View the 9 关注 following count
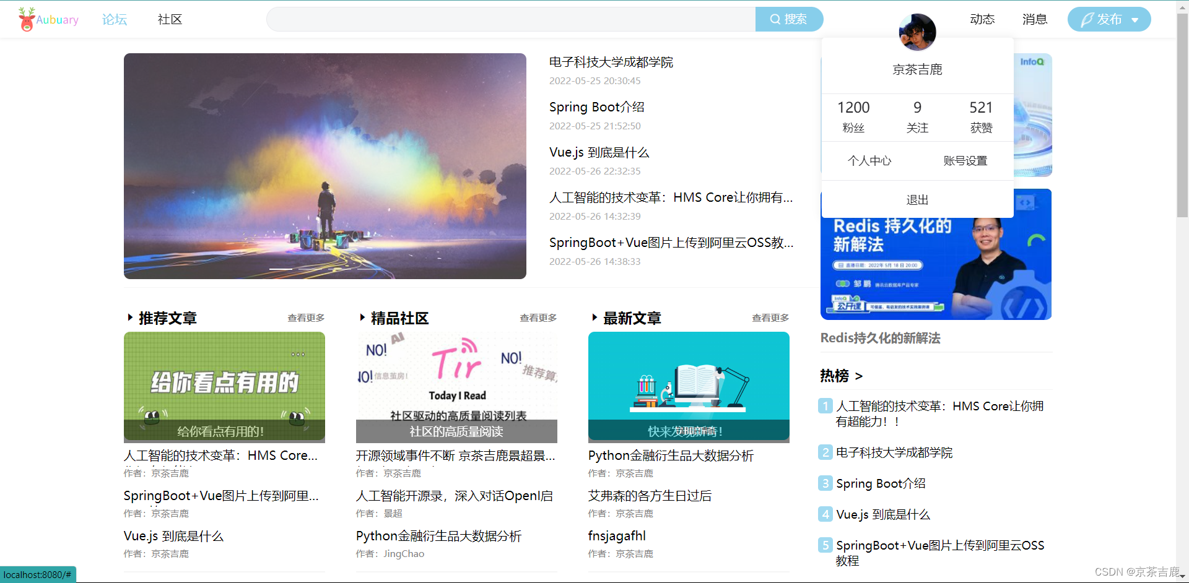The image size is (1189, 583). 917,116
